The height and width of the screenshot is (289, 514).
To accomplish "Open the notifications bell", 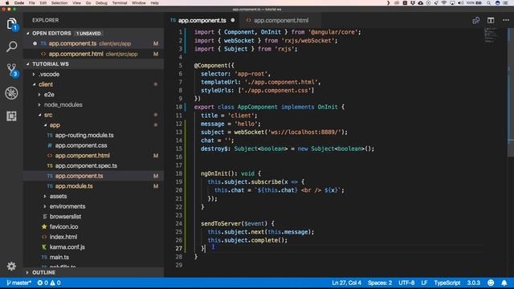I will 504,283.
